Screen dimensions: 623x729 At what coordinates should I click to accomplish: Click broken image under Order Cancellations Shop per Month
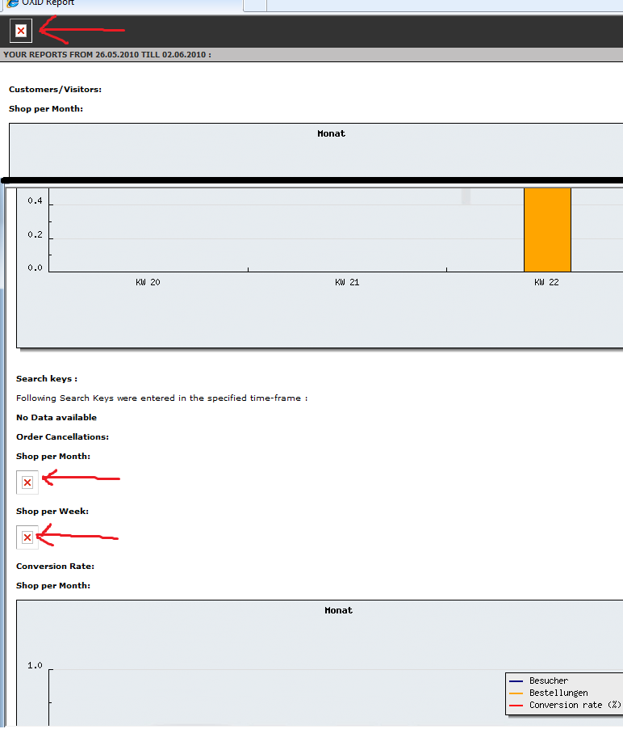coord(27,482)
